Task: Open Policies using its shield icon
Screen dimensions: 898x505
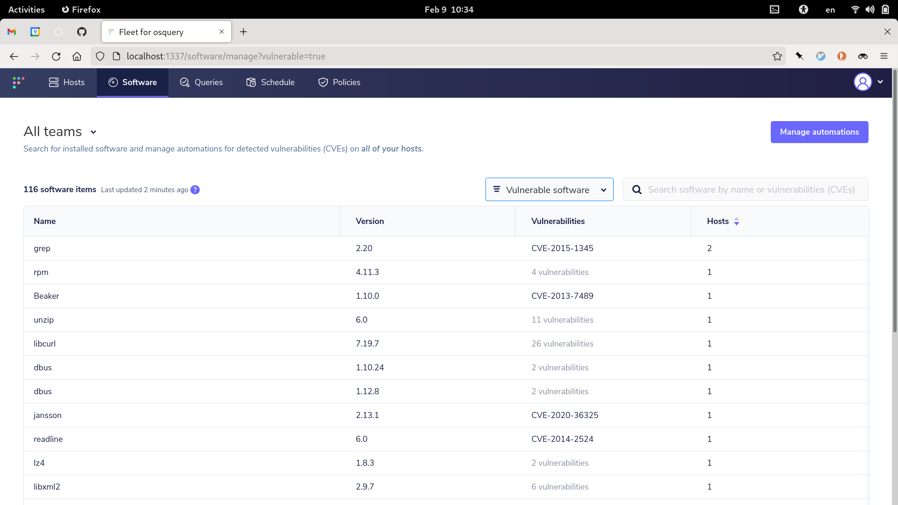Action: (323, 82)
